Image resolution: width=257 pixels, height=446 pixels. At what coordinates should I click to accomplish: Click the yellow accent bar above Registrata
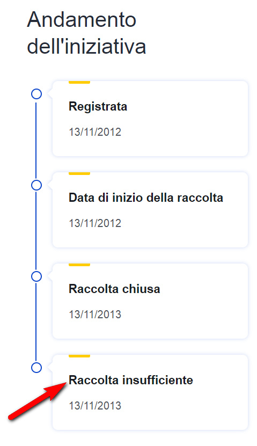point(79,82)
